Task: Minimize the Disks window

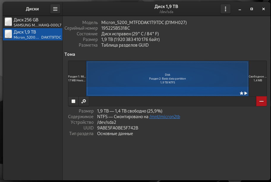Action: pos(240,9)
